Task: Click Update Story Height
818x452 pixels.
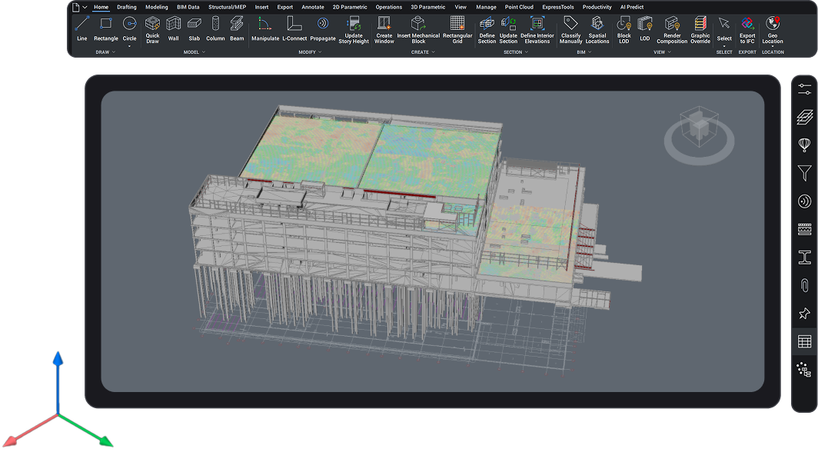Action: coord(354,30)
